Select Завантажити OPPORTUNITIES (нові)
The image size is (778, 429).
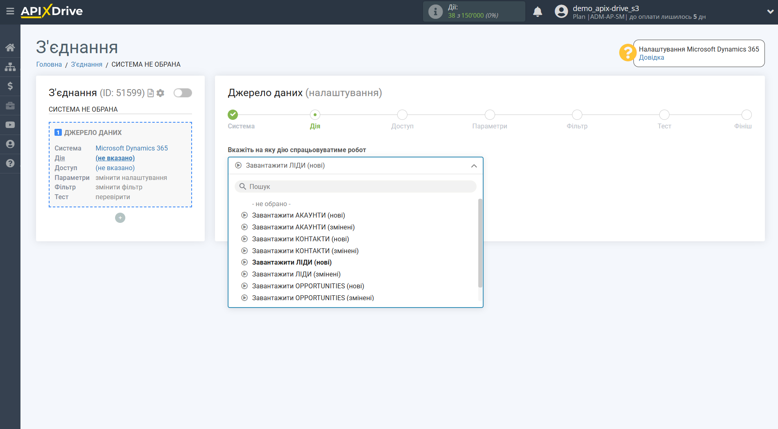[x=308, y=286]
